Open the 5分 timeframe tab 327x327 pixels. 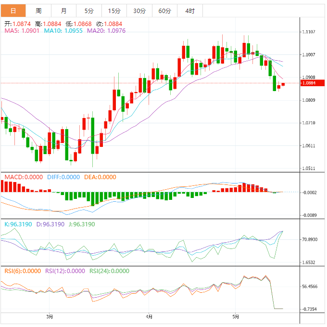coord(89,11)
